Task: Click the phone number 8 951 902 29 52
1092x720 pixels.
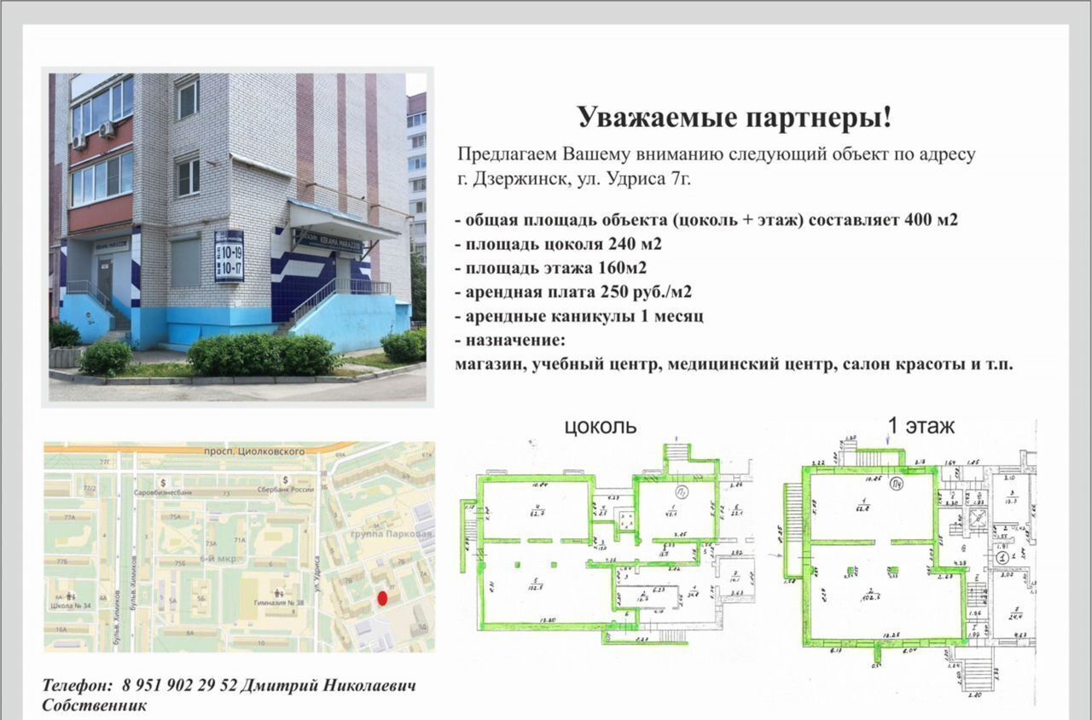Action: tap(181, 685)
